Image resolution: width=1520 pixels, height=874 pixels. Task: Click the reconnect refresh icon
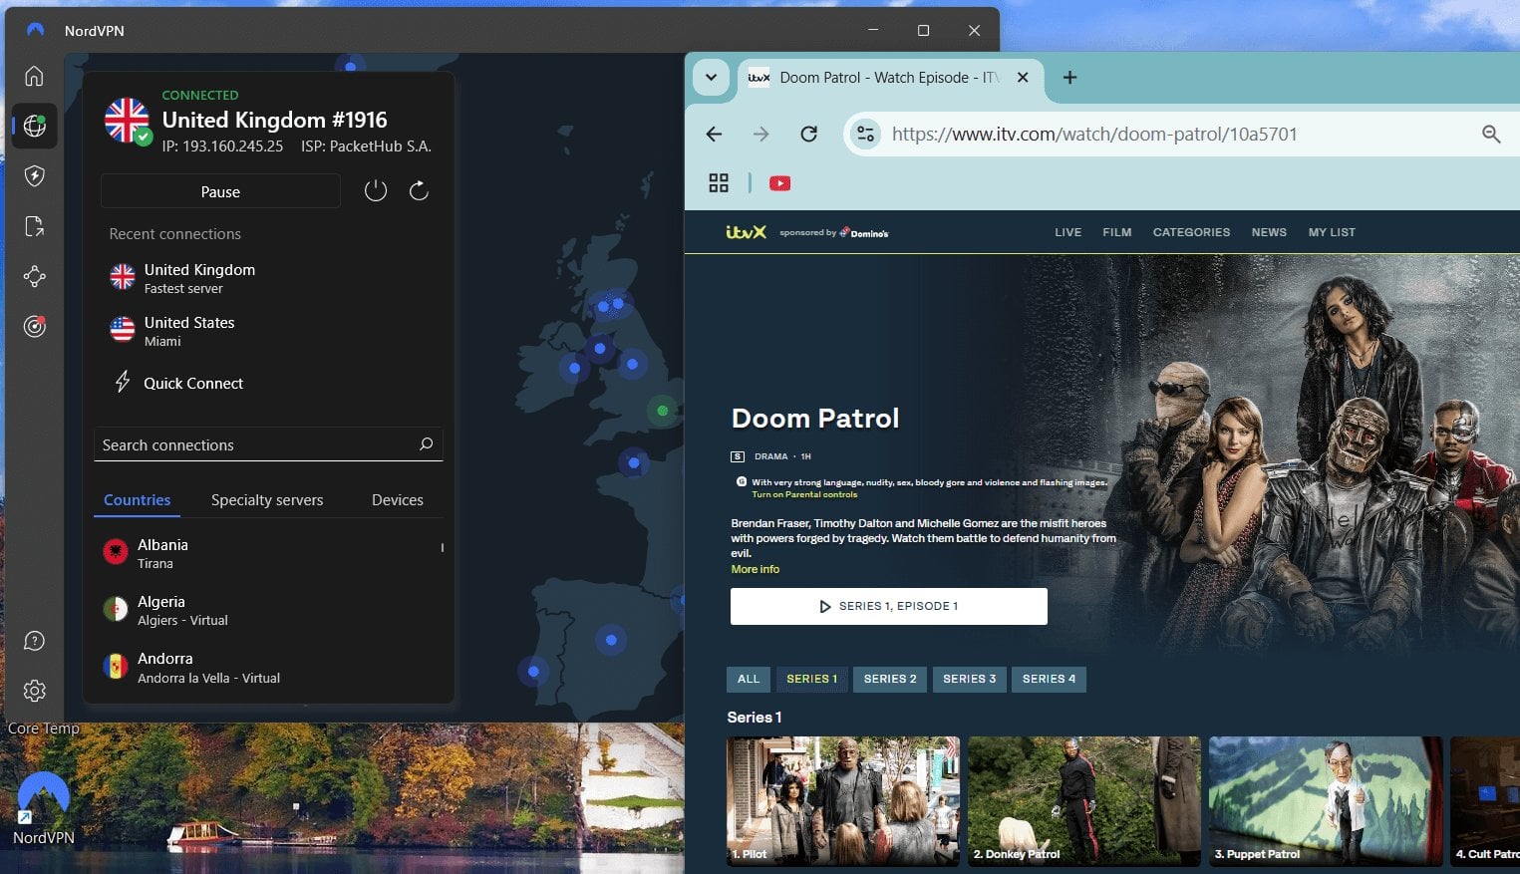click(419, 190)
